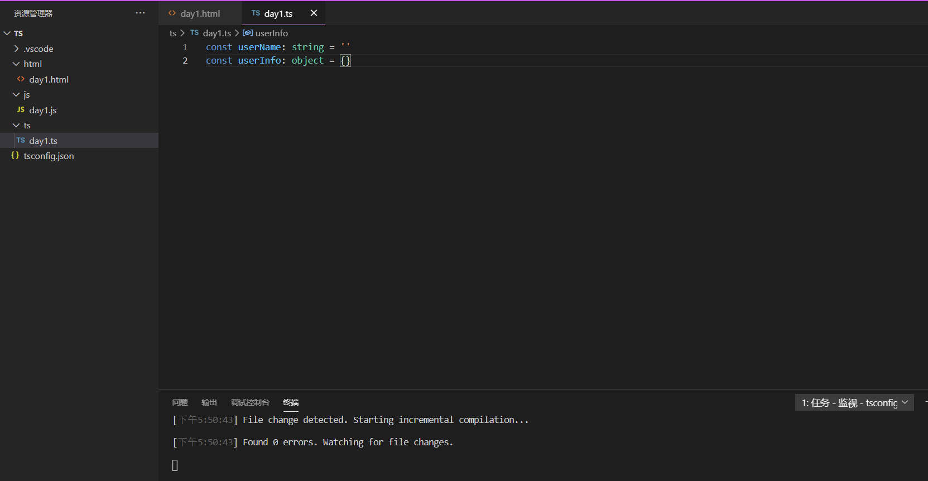This screenshot has height=481, width=928.
Task: Click line number 2 in the gutter
Action: [x=185, y=61]
